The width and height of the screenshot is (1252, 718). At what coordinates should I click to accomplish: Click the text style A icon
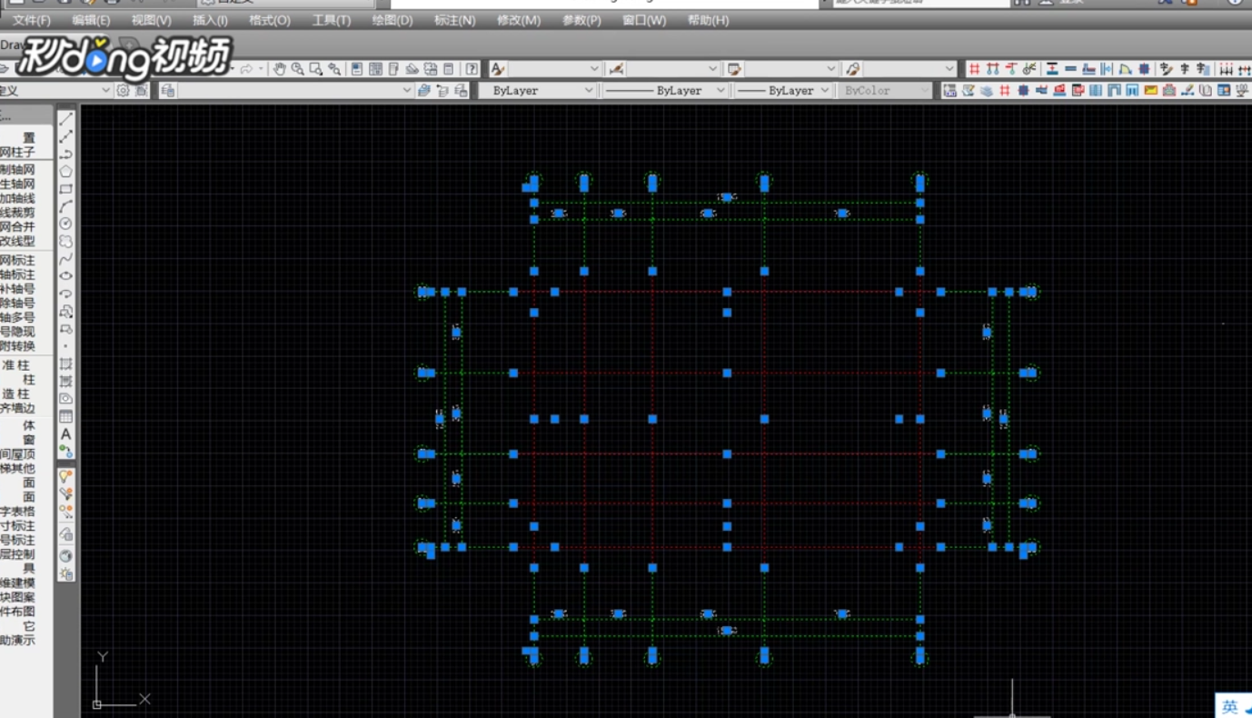[x=497, y=68]
